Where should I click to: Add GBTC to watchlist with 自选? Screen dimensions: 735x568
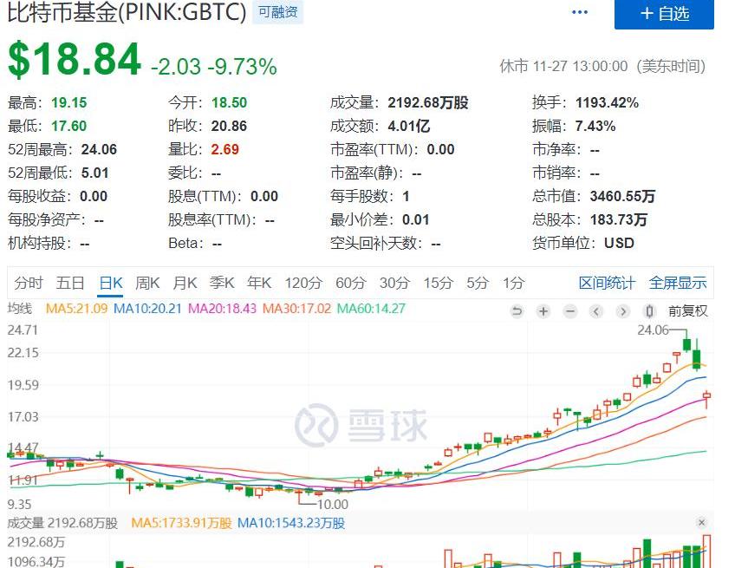click(x=664, y=14)
